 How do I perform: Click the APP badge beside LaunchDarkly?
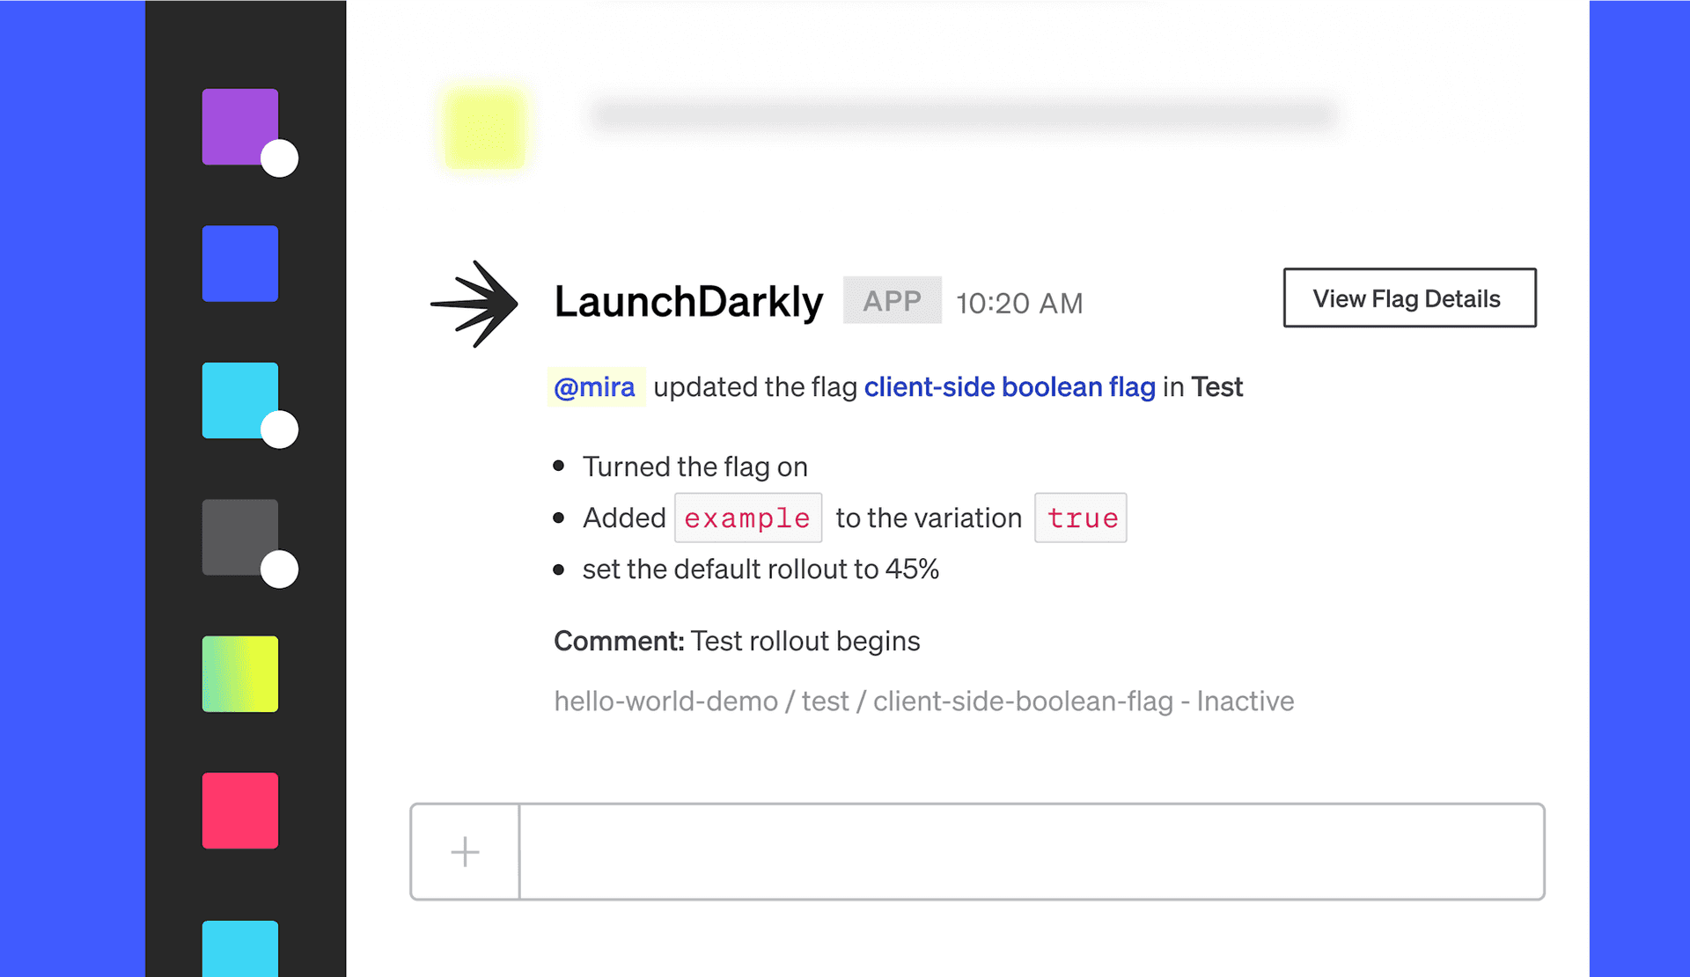(x=892, y=301)
